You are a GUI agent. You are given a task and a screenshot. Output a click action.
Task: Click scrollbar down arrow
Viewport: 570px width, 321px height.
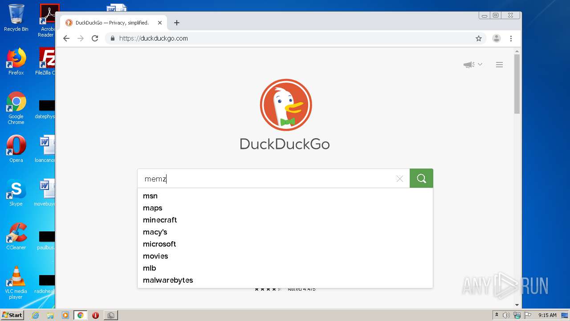coord(517,305)
